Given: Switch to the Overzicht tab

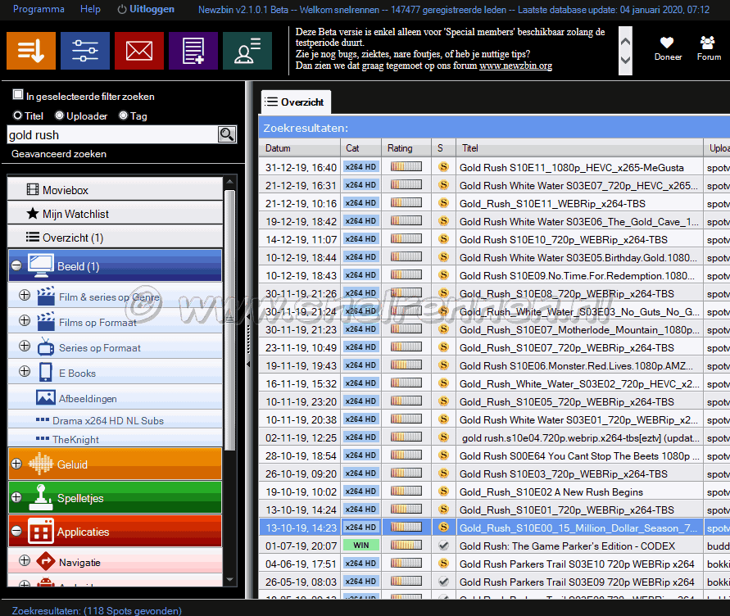Looking at the screenshot, I should click(x=296, y=102).
